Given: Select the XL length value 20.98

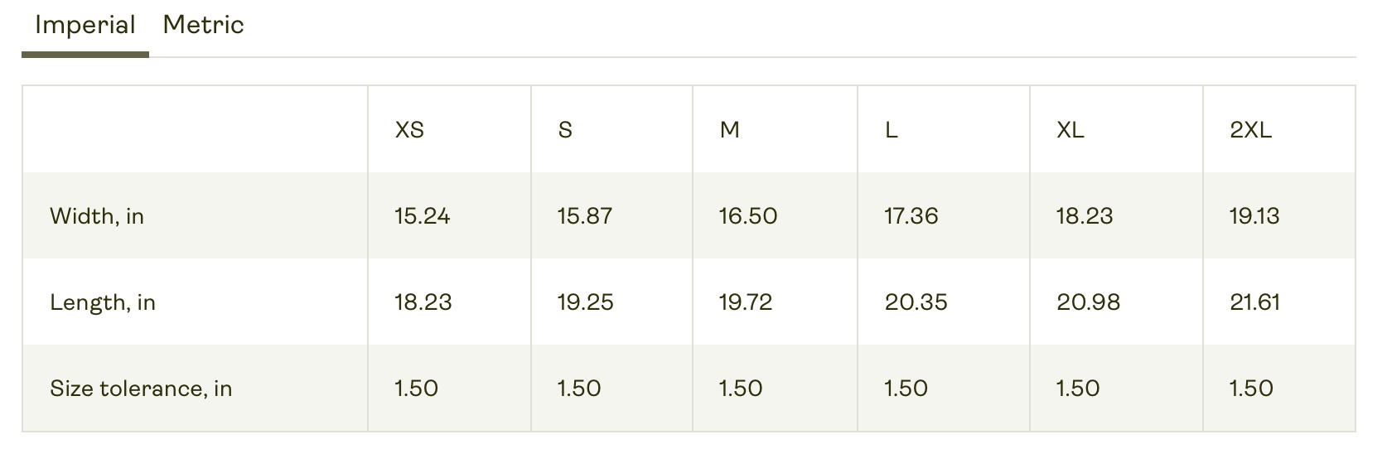Looking at the screenshot, I should click(1088, 302).
